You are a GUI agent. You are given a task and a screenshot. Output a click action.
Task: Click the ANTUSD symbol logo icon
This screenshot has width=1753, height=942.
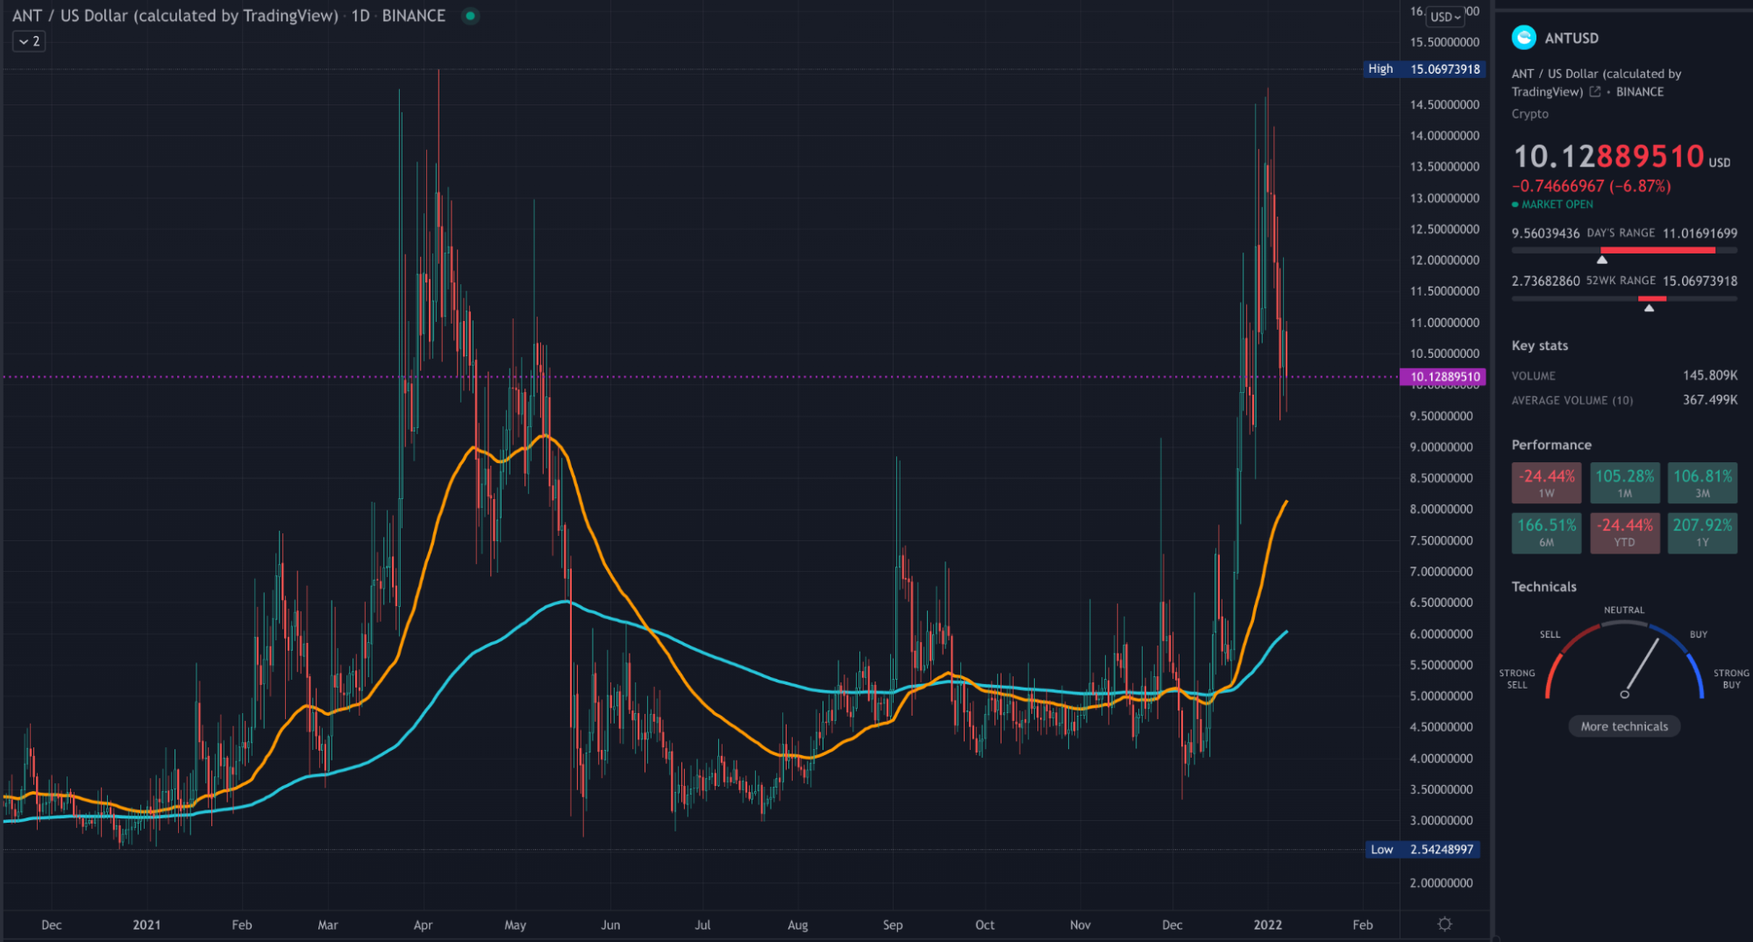point(1524,38)
